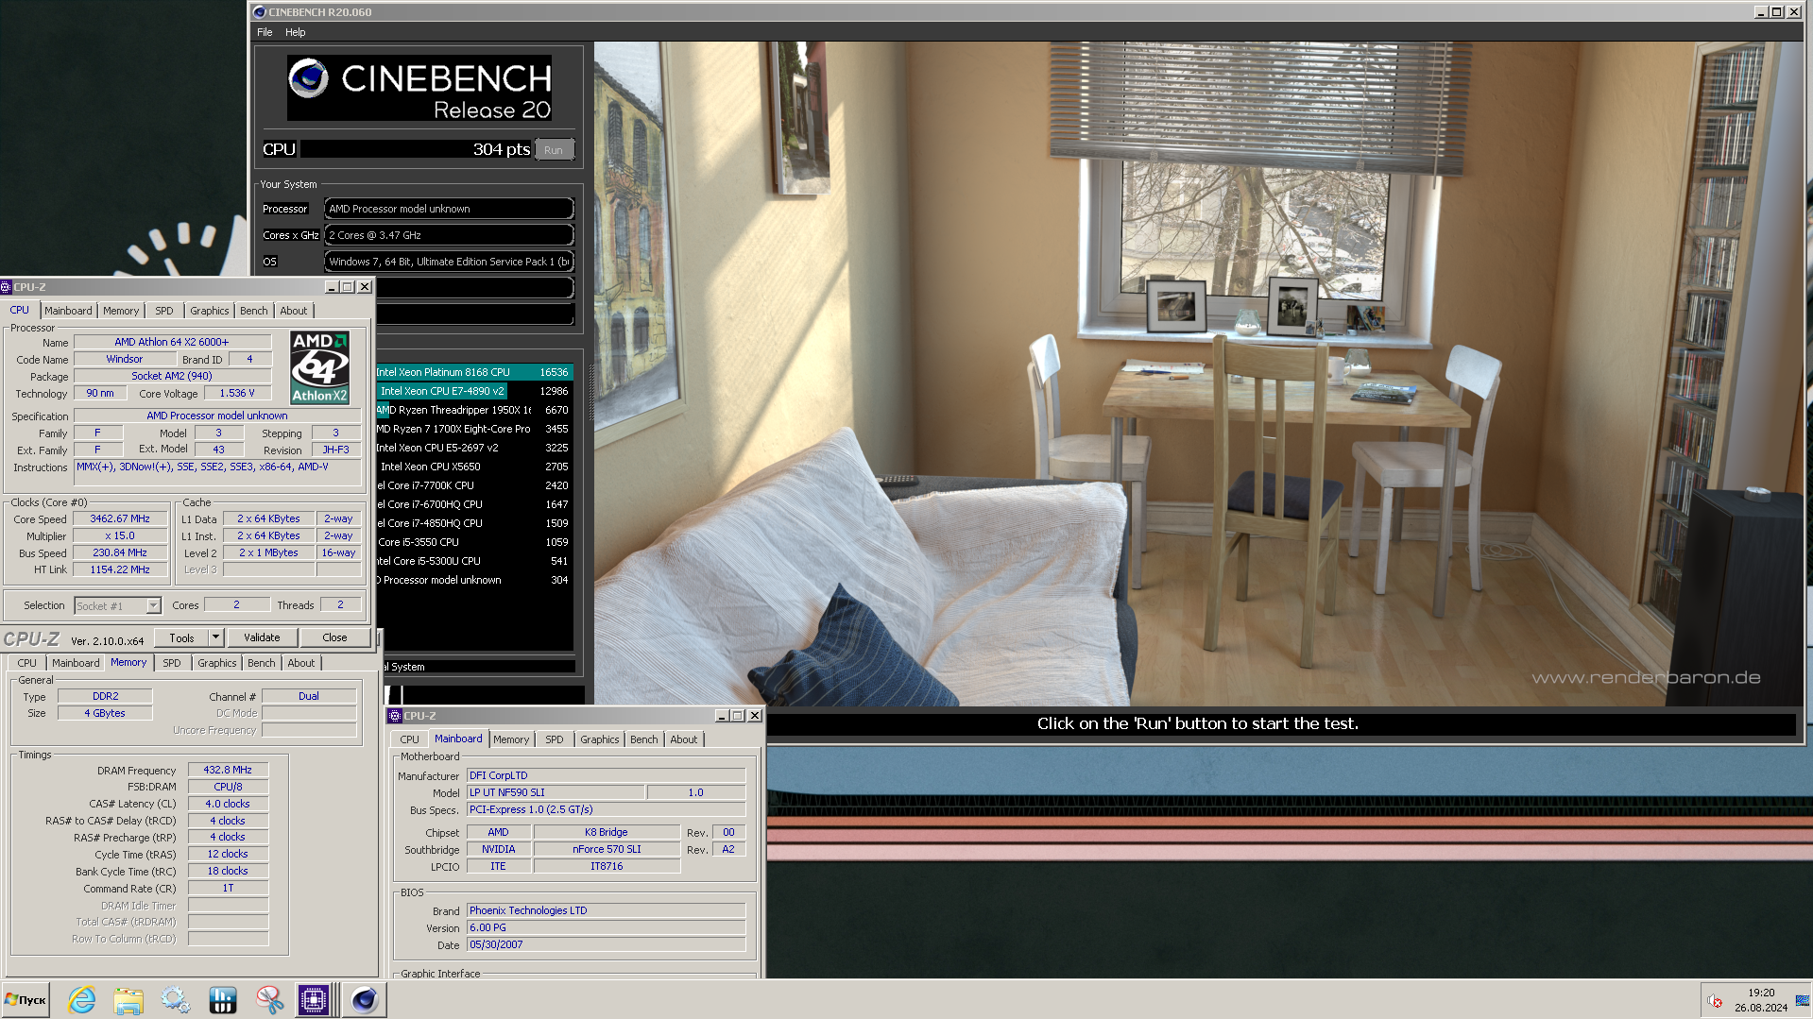
Task: Select Core i7-7700K CPU ranking row
Action: (x=474, y=485)
